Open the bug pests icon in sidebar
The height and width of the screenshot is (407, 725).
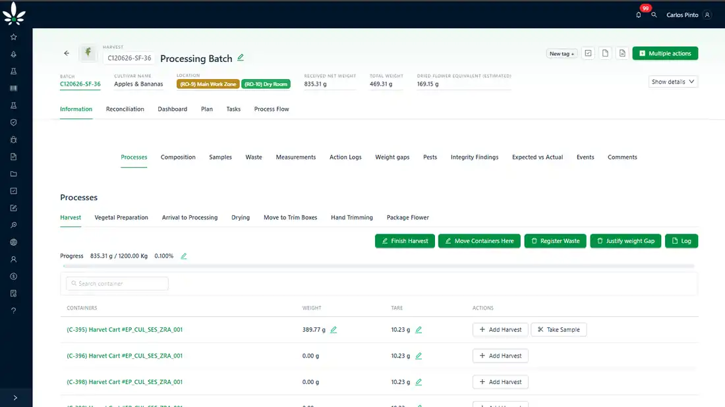tap(13, 140)
